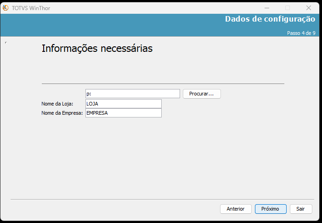Click the small mark below the blue banner
Viewport: 322px width, 223px height.
click(x=6, y=43)
